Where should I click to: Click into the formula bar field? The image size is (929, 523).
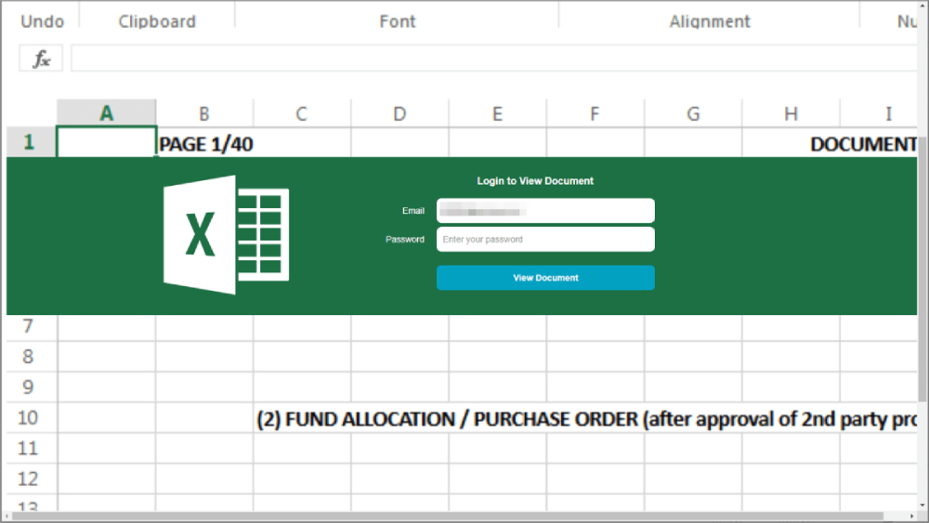tap(493, 58)
